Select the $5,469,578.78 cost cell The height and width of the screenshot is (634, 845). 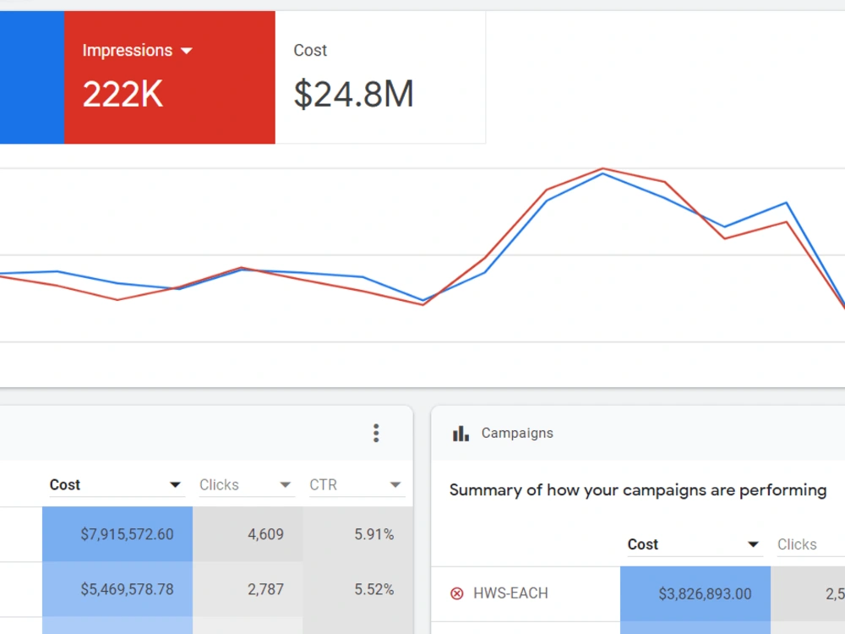[x=117, y=589]
